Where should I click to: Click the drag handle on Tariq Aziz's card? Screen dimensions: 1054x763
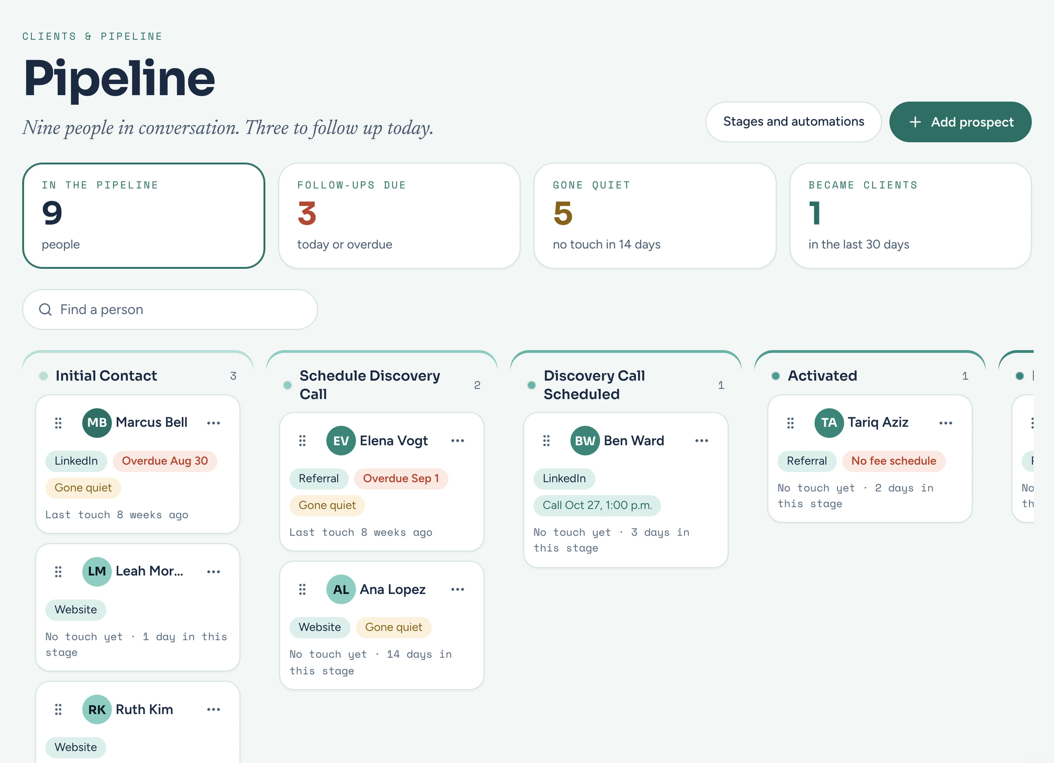click(790, 423)
